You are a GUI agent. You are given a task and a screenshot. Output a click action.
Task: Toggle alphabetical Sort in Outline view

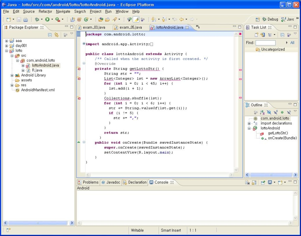click(262, 112)
